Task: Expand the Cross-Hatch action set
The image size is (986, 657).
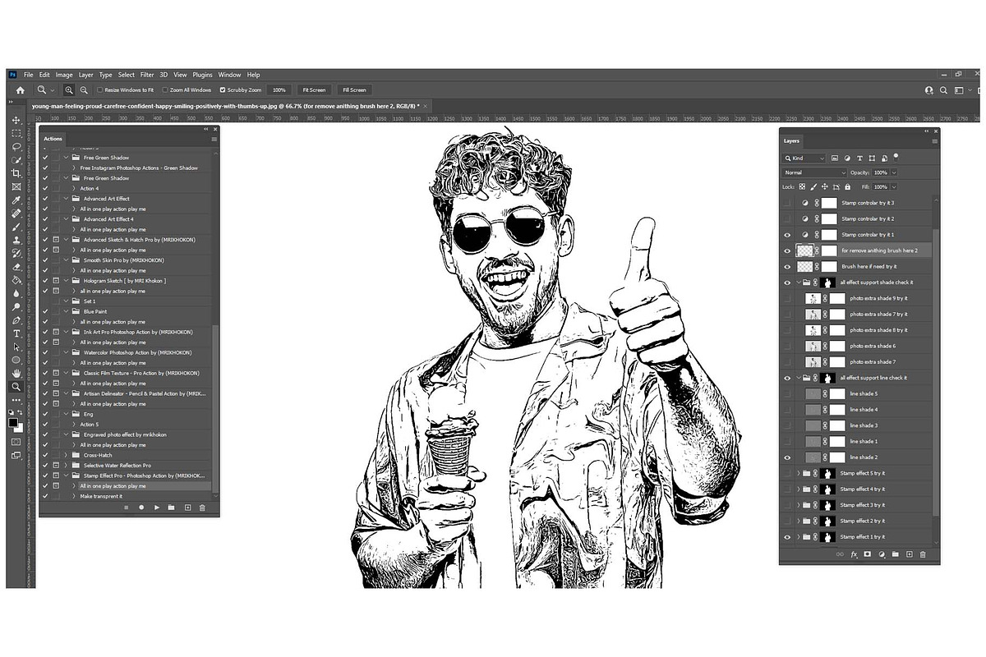Action: pyautogui.click(x=66, y=455)
